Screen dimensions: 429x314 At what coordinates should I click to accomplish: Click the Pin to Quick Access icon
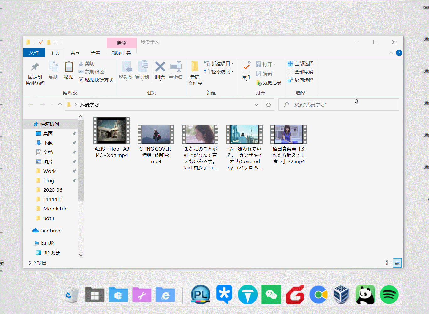click(x=35, y=67)
